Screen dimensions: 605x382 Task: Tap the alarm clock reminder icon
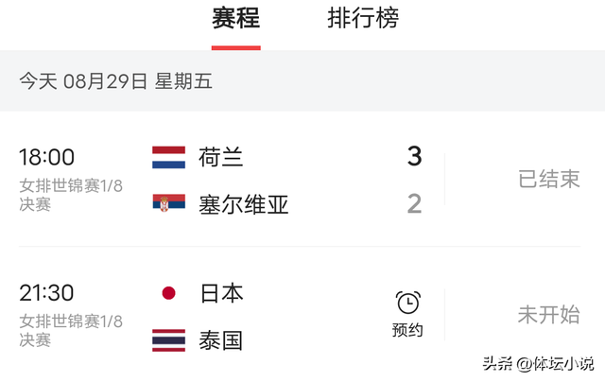[407, 303]
